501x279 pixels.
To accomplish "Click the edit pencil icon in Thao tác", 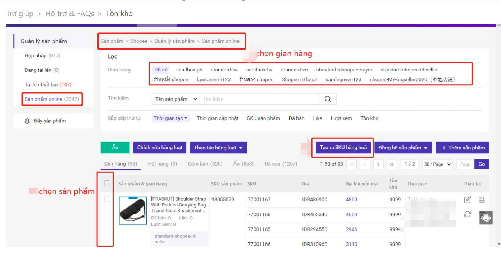I will (x=468, y=200).
